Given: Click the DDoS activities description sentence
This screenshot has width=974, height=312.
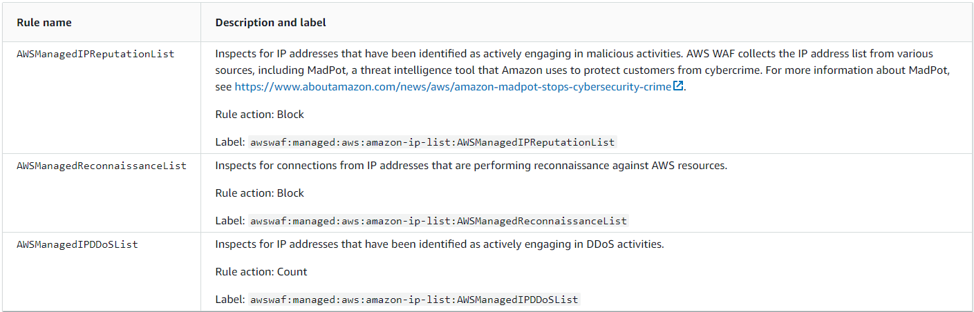Looking at the screenshot, I should click(x=440, y=244).
